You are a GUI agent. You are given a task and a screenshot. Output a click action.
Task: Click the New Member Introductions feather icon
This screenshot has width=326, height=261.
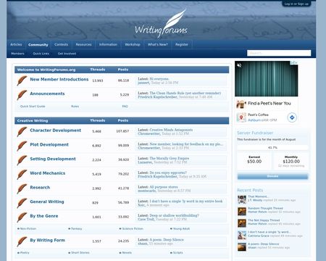click(x=22, y=80)
